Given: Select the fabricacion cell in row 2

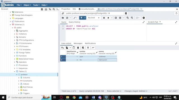Looking at the screenshot, I should 107,60.
